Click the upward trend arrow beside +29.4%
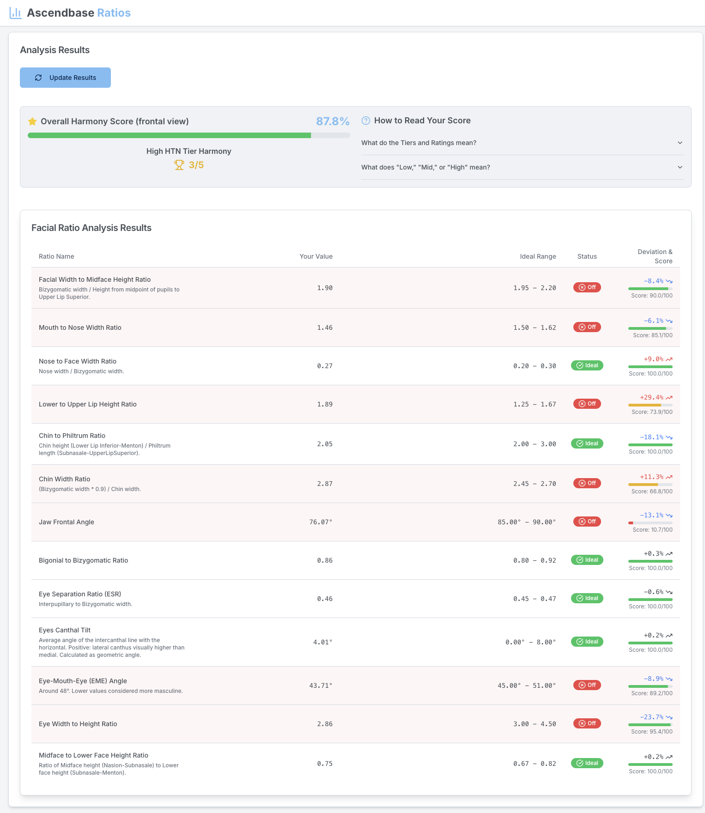The height and width of the screenshot is (813, 705). tap(669, 398)
